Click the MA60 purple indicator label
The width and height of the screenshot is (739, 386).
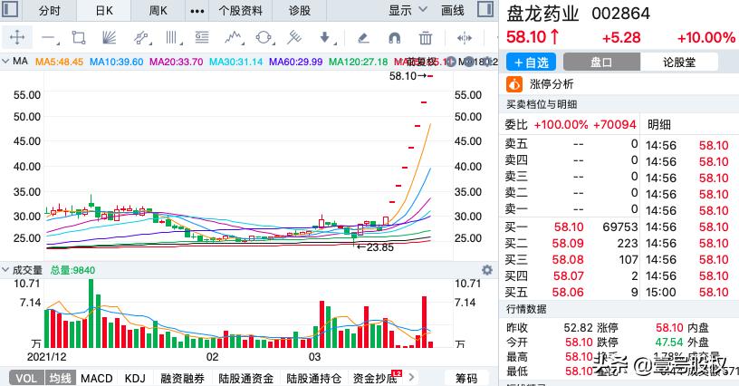(x=296, y=62)
